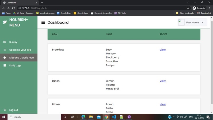Open Task View on taskbar
Screen dimensions: 213x120
coord(72,117)
